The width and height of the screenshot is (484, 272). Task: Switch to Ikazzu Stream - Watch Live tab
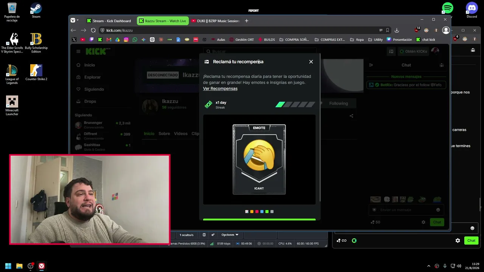pyautogui.click(x=163, y=21)
